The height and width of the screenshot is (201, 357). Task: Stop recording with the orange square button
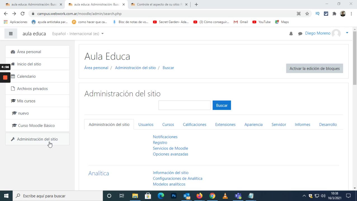[5, 77]
